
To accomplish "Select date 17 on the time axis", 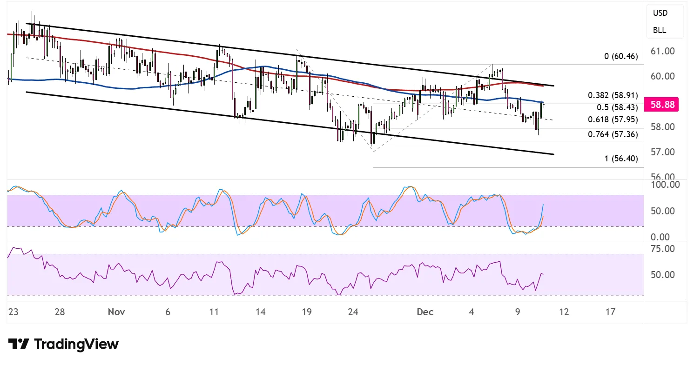I will pyautogui.click(x=610, y=312).
